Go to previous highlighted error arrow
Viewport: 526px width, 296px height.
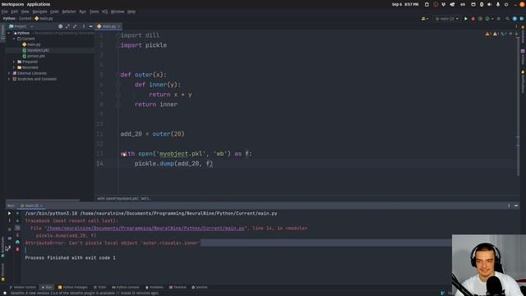coord(511,34)
